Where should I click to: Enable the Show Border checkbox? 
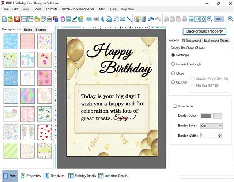pyautogui.click(x=174, y=106)
